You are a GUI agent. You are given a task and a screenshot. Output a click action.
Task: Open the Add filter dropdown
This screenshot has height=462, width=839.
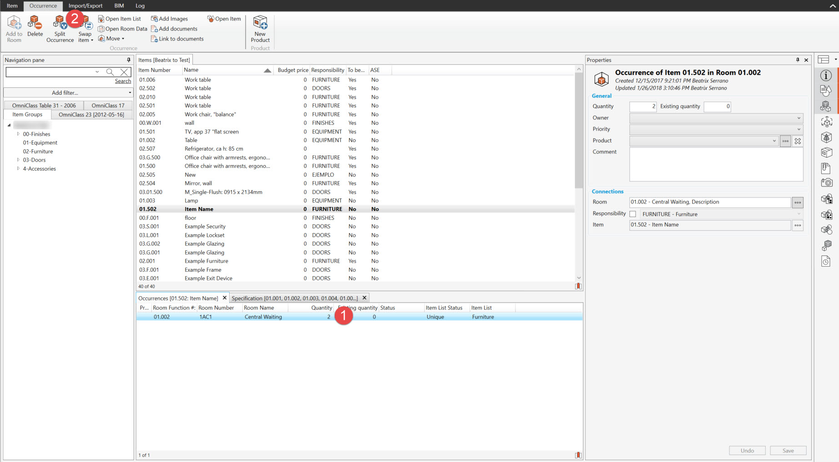click(x=68, y=93)
